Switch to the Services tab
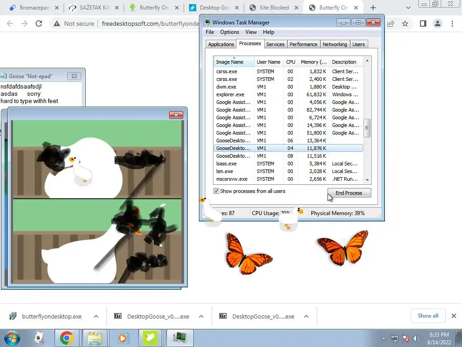The height and width of the screenshot is (347, 462). pyautogui.click(x=275, y=44)
